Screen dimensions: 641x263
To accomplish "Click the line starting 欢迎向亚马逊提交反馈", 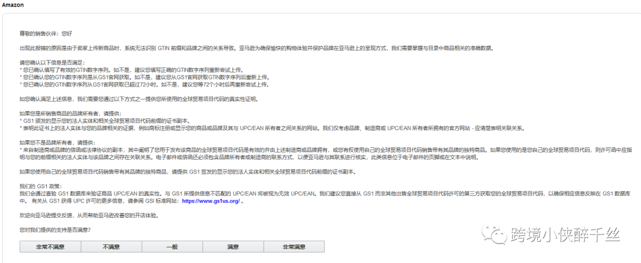I will pos(89,215).
